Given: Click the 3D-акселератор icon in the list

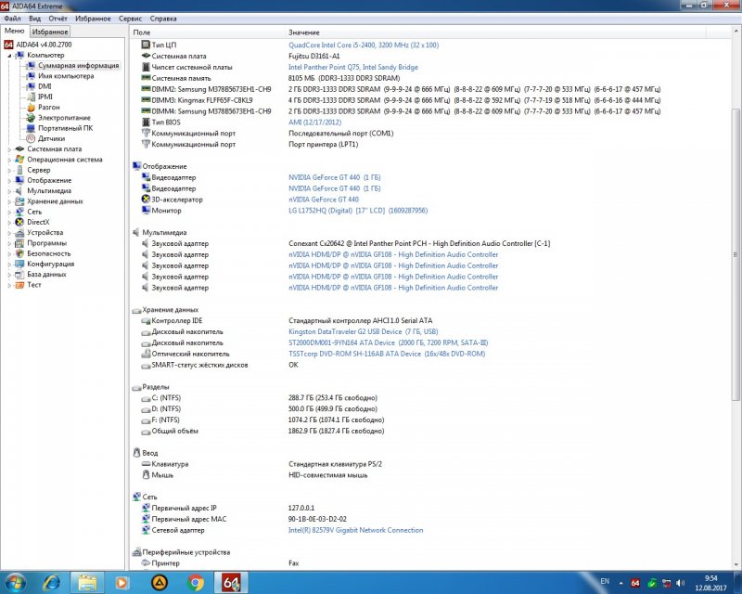Looking at the screenshot, I should [x=145, y=200].
